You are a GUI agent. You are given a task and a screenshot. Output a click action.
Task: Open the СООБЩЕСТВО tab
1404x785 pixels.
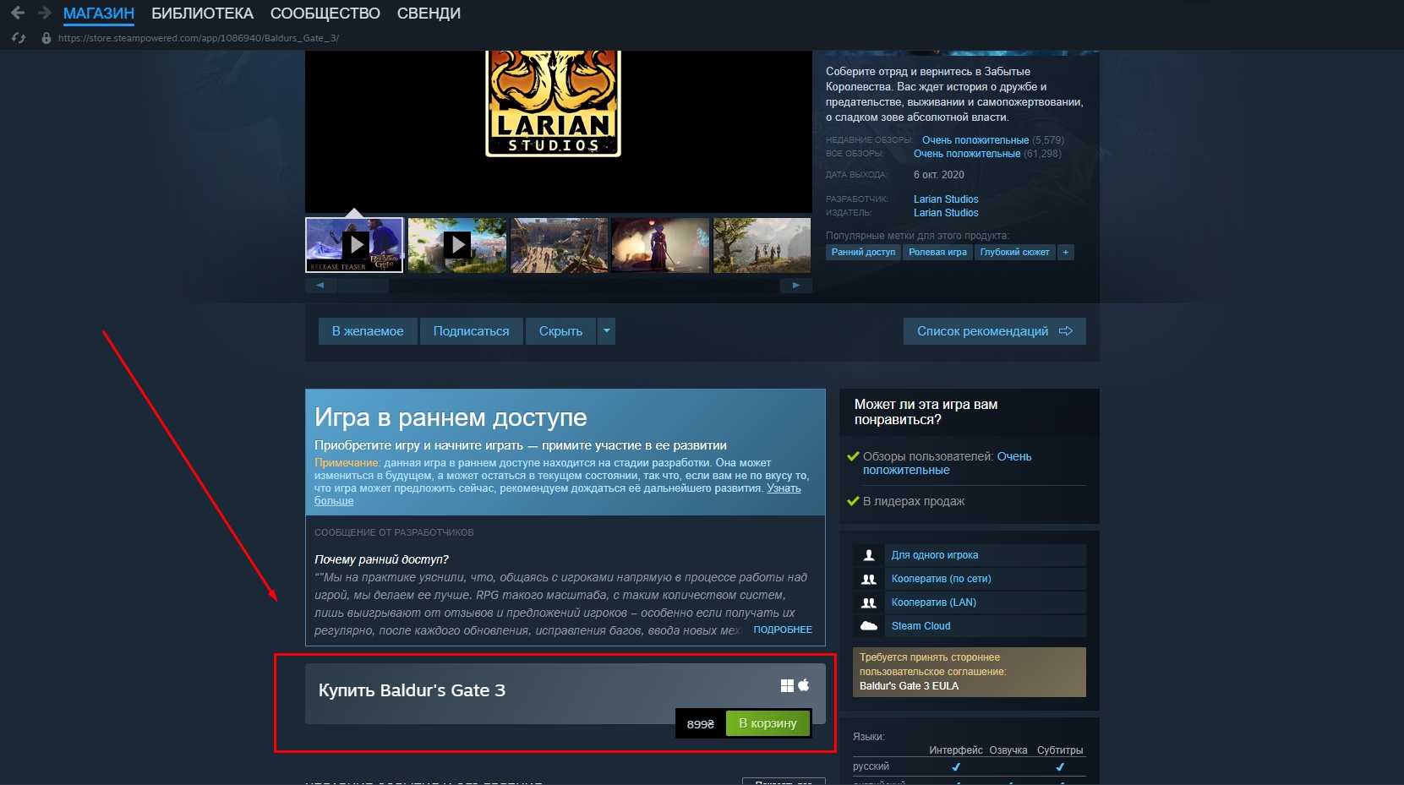[x=325, y=14]
